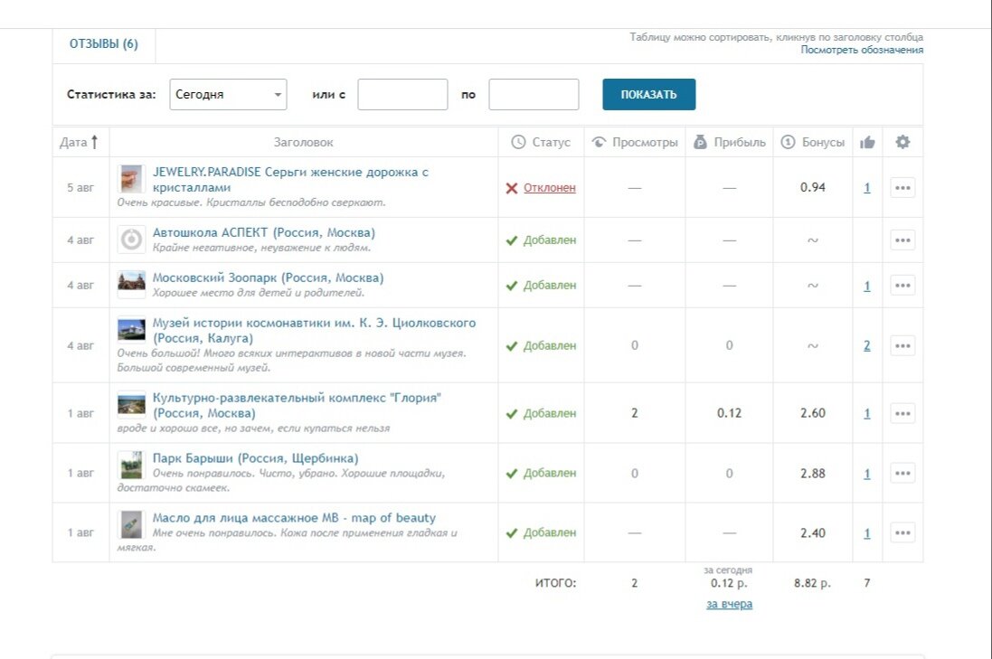Focus the start date field after 'или с'

coord(402,94)
